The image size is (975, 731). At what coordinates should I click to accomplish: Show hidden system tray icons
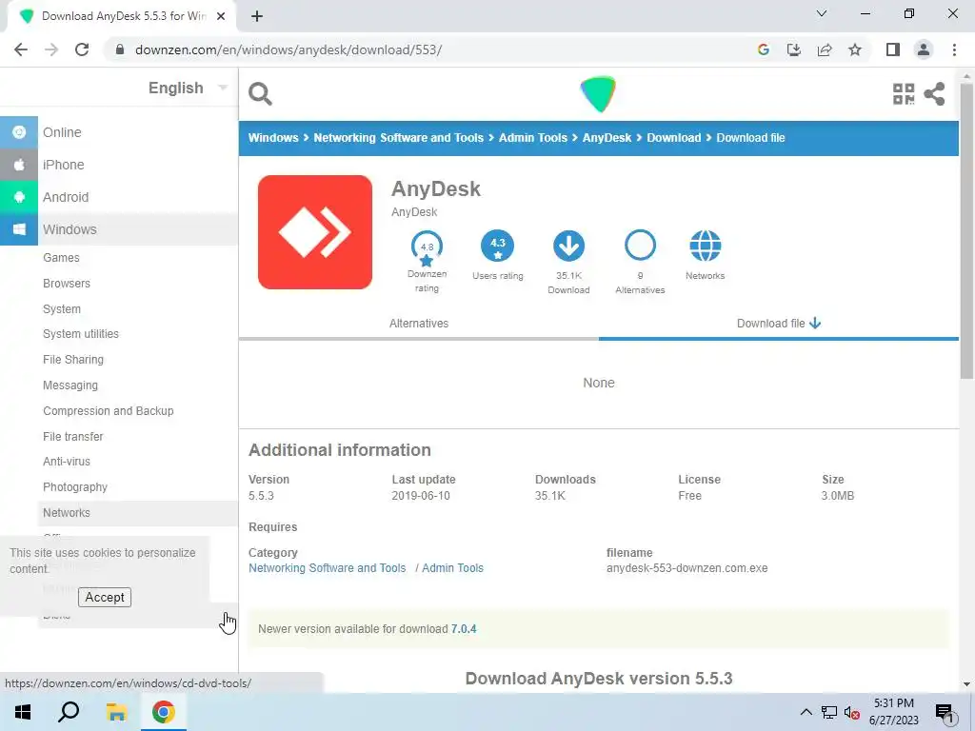[x=806, y=712]
